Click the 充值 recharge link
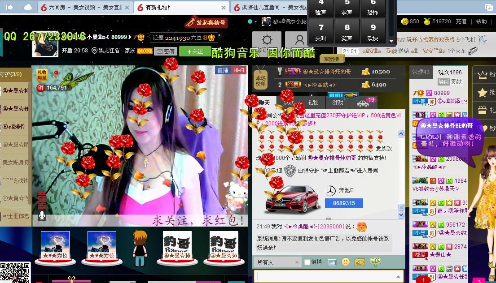The width and height of the screenshot is (496, 283). (x=461, y=21)
